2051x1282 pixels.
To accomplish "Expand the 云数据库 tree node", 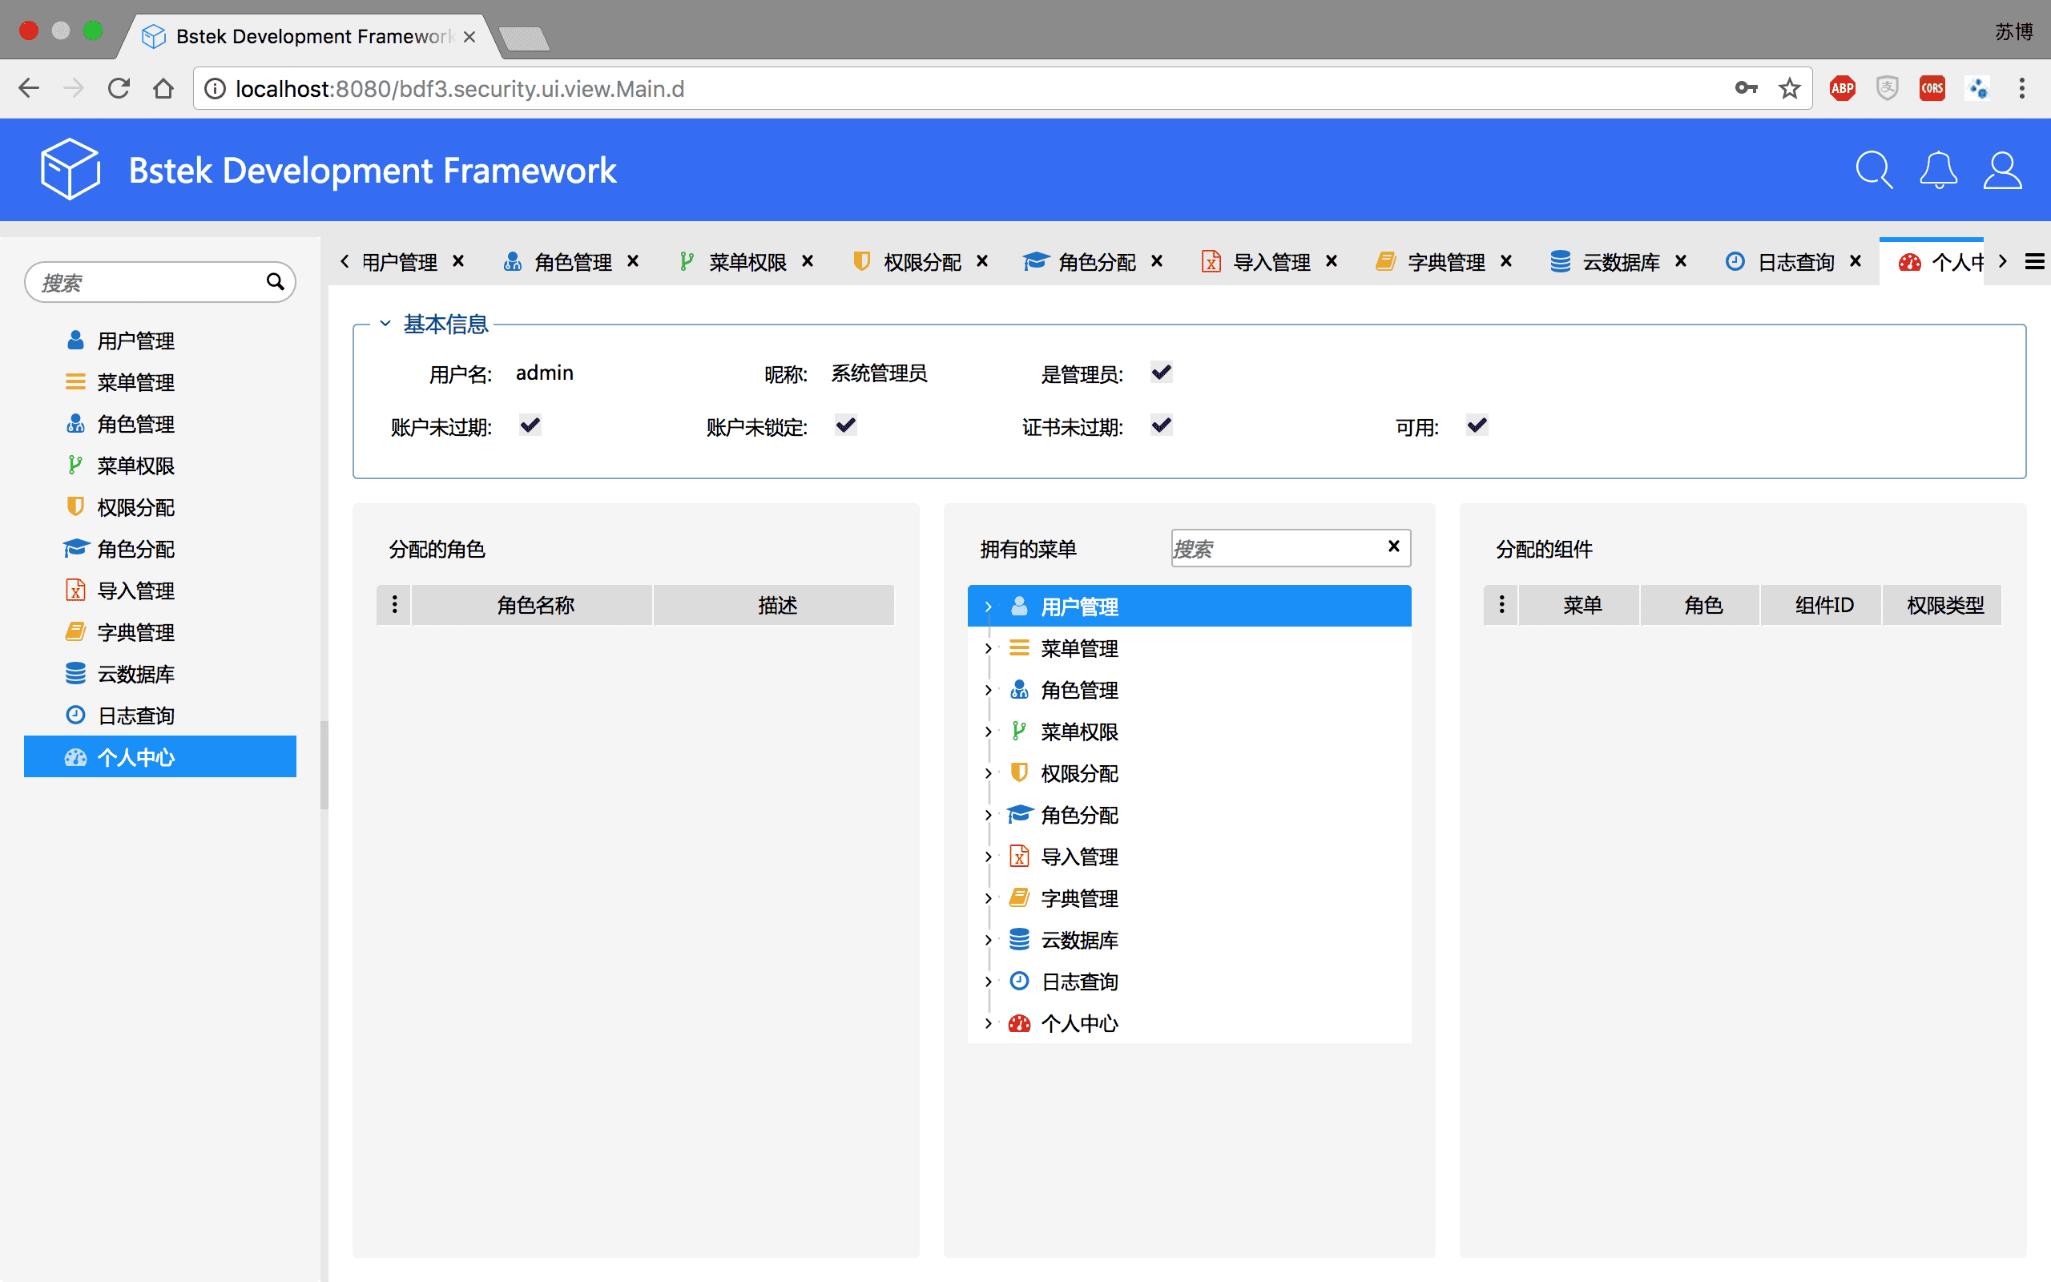I will (x=988, y=941).
